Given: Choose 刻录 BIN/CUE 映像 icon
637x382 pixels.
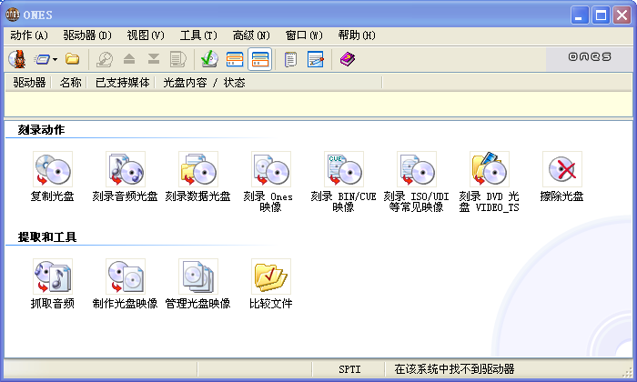Looking at the screenshot, I should pyautogui.click(x=343, y=170).
